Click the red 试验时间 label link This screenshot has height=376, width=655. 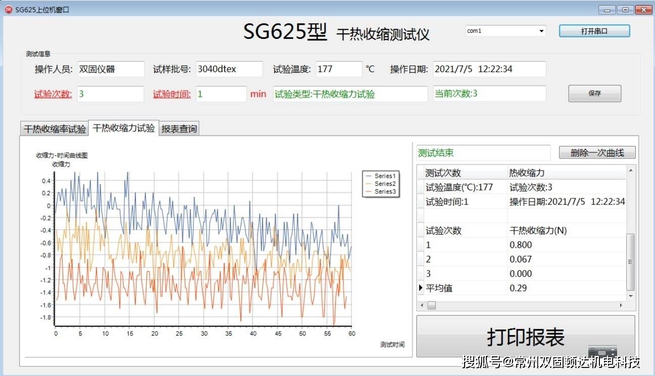coord(172,94)
